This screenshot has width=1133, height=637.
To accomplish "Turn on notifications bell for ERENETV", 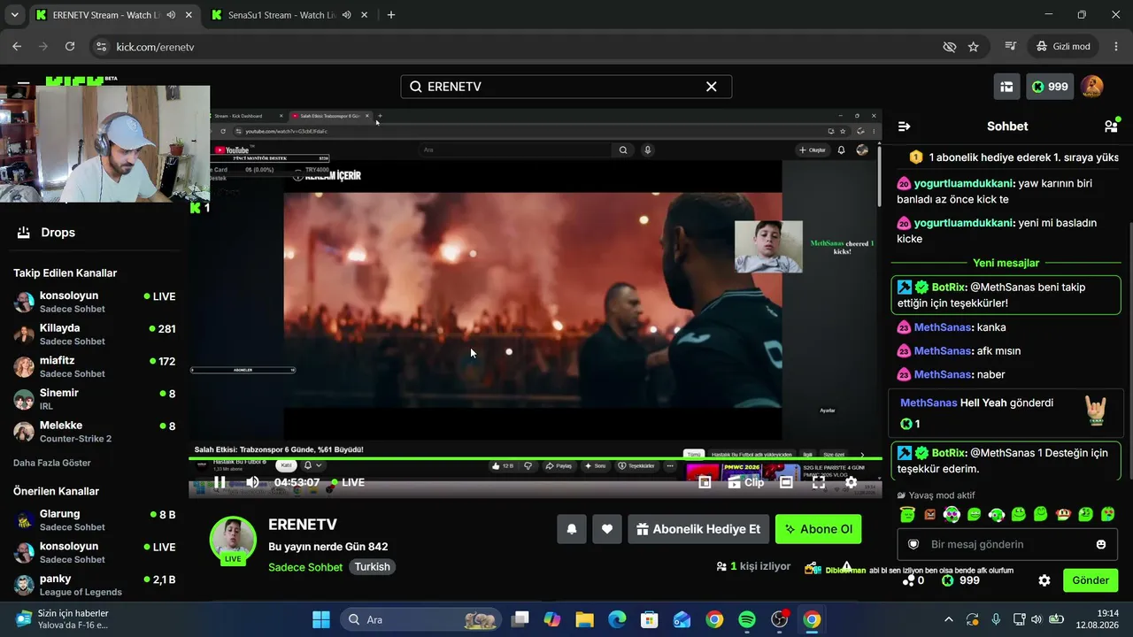I will 572,529.
